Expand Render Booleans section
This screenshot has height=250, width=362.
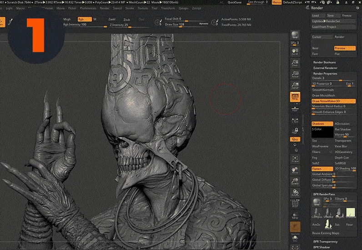(x=324, y=62)
